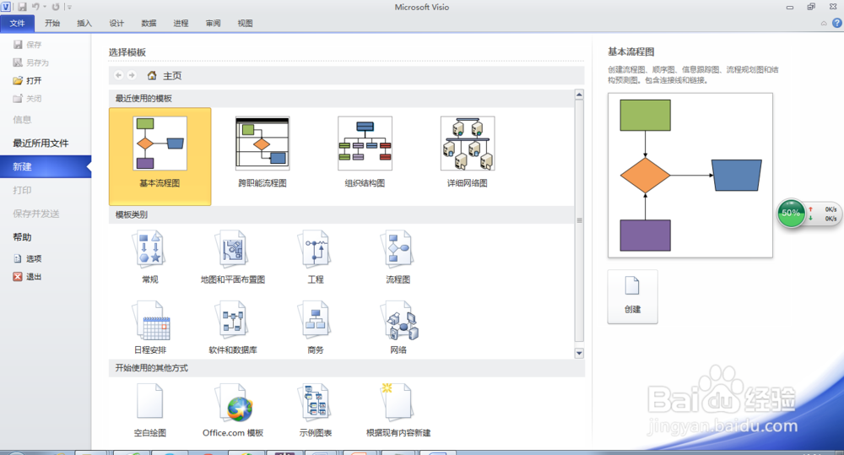Click the green 50% floating widget

(792, 214)
